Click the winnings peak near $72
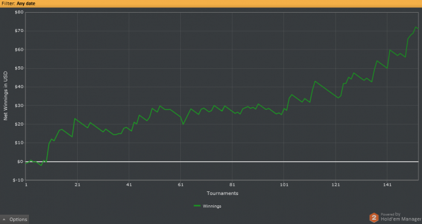 (x=416, y=27)
